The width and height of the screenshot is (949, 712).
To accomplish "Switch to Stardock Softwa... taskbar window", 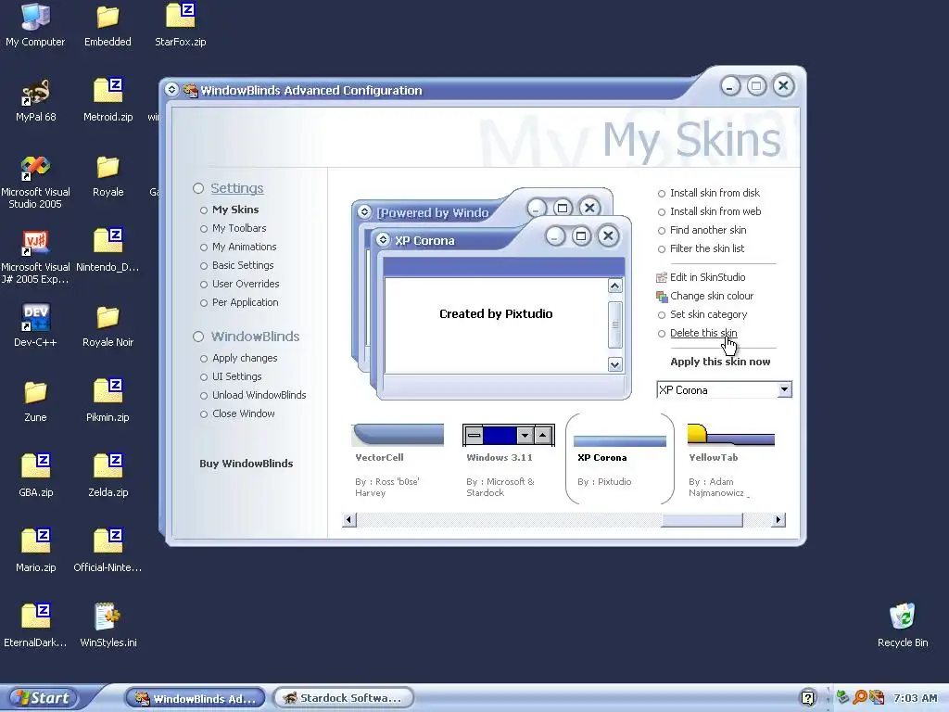I will pyautogui.click(x=343, y=698).
